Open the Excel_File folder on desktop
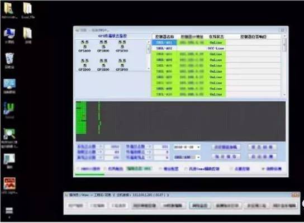 [x=28, y=11]
